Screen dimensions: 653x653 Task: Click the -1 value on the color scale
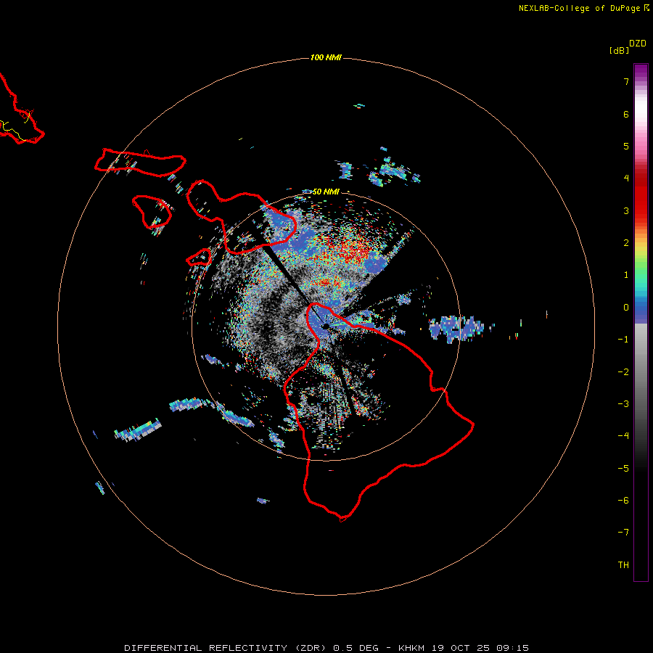pos(623,340)
